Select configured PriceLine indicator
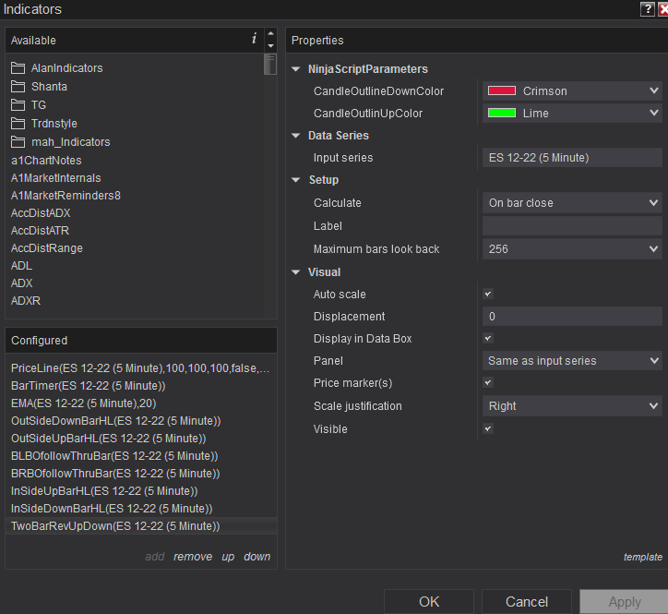This screenshot has height=614, width=668. [140, 368]
